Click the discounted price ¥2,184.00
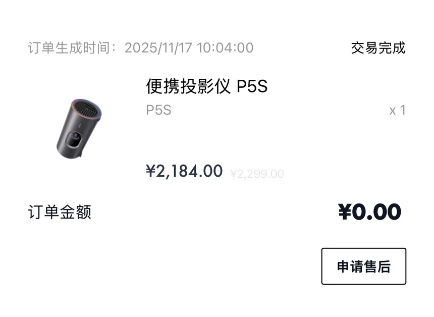This screenshot has width=434, height=317. coord(184,171)
